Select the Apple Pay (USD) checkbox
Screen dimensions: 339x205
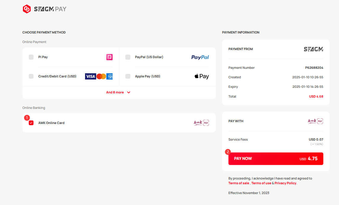point(128,76)
